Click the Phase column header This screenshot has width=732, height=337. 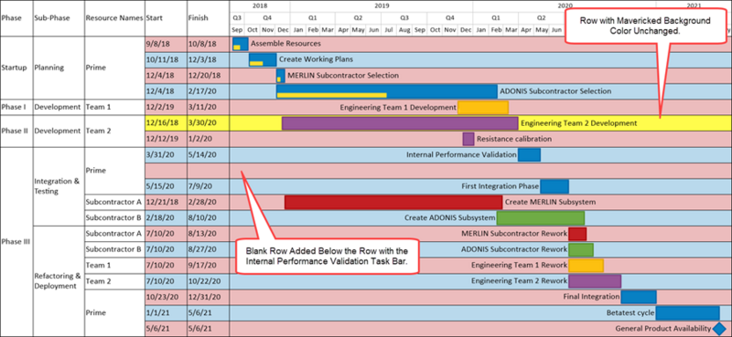click(x=16, y=18)
